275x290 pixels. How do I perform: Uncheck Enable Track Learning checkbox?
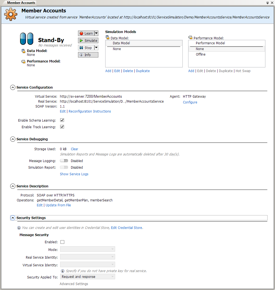(x=62, y=127)
